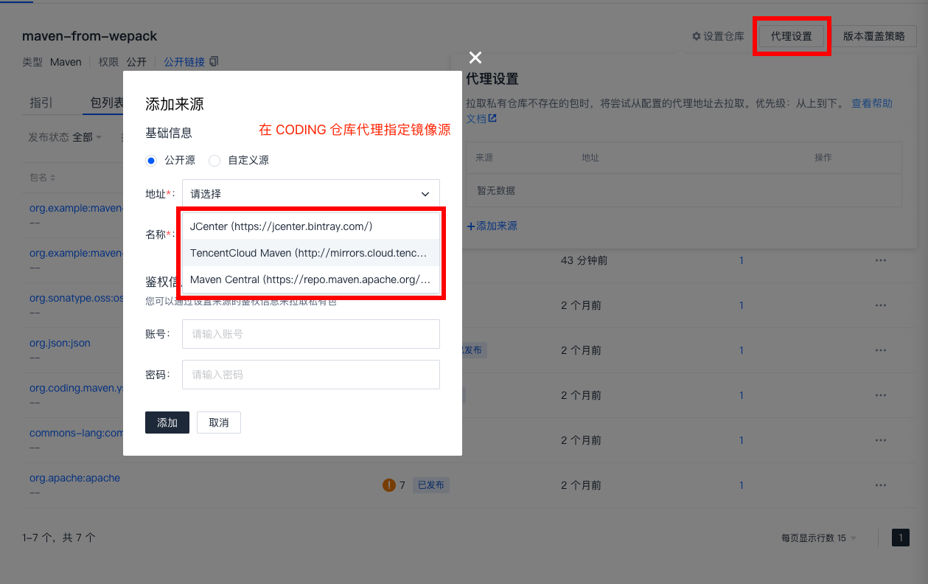
Task: Open more actions for org.coding.maven row
Action: pyautogui.click(x=881, y=395)
